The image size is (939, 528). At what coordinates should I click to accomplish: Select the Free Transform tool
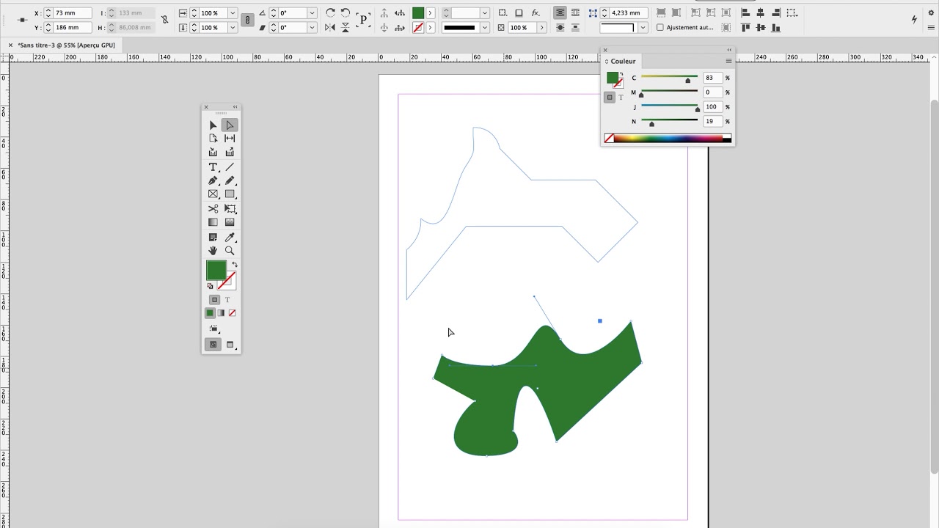(x=230, y=209)
